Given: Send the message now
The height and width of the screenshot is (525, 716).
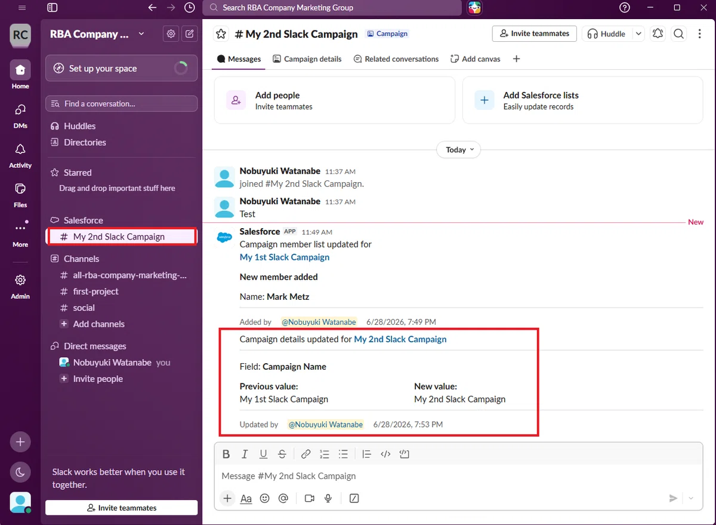Looking at the screenshot, I should coord(673,498).
